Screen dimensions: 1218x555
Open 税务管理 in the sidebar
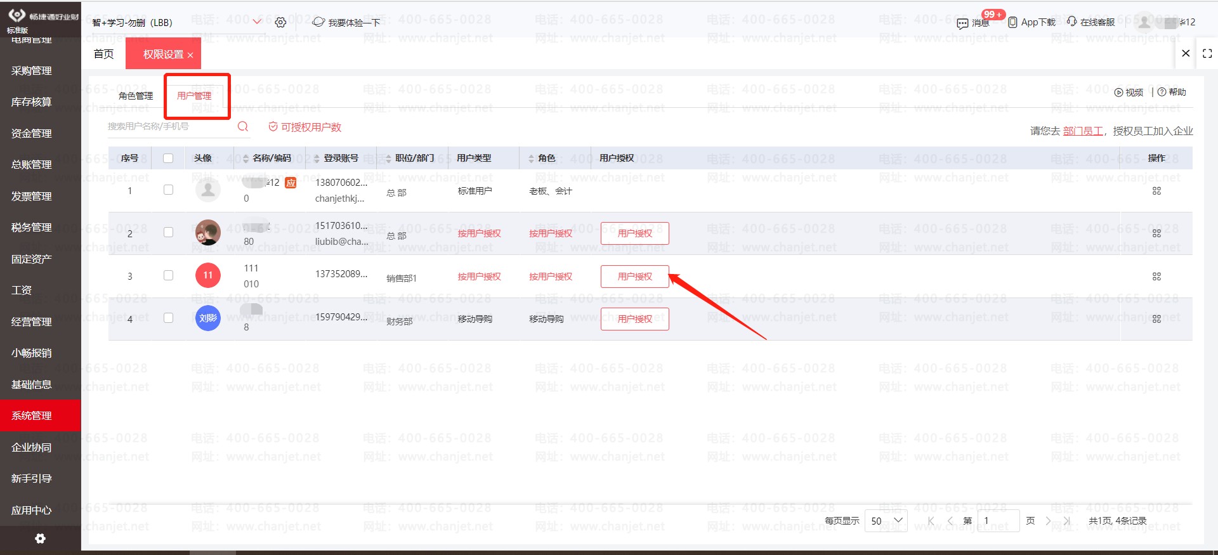(32, 228)
